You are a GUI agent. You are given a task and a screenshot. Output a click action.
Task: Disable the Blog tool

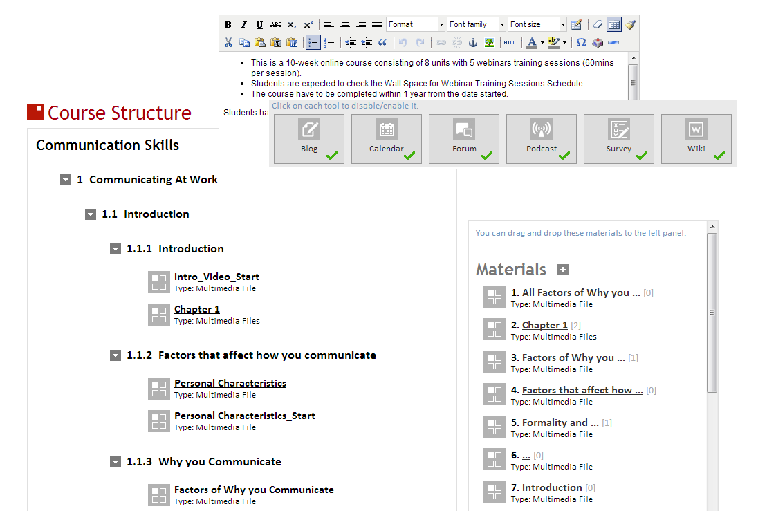pos(309,139)
